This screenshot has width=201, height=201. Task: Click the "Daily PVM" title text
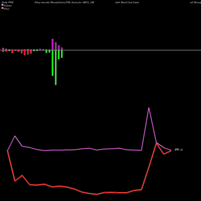pyautogui.click(x=8, y=2)
